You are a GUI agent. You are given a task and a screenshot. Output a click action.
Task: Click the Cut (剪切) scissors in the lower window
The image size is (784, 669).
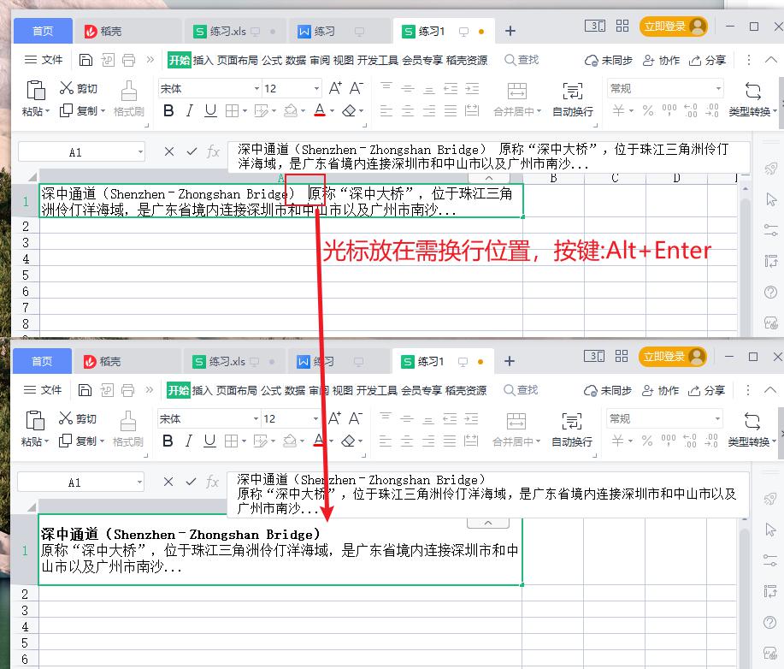click(x=66, y=418)
